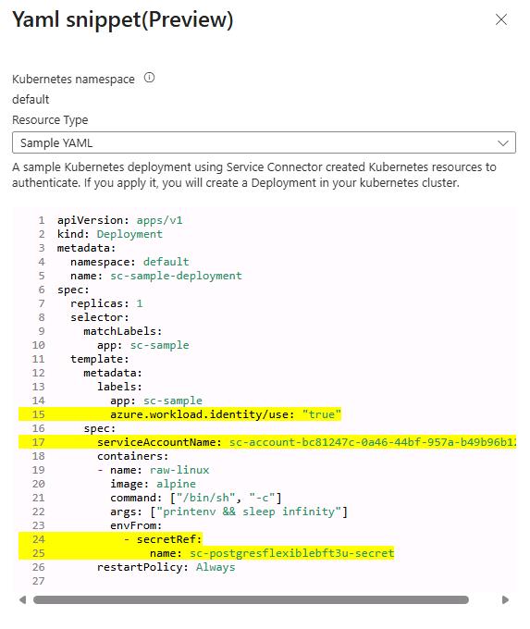Click the 'namespace: default' code line

click(129, 262)
